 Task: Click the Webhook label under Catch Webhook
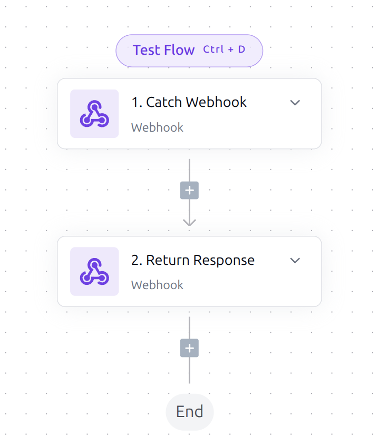click(157, 127)
